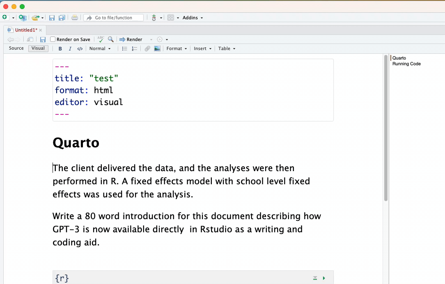The image size is (445, 284).
Task: Open the Normal paragraph style dropdown
Action: point(100,48)
